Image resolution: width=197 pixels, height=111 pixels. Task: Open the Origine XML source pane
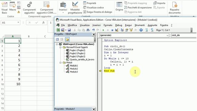119,6
